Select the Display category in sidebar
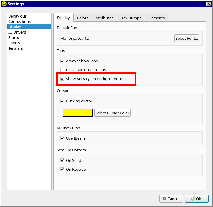Image resolution: width=213 pixels, height=207 pixels. pos(29,27)
